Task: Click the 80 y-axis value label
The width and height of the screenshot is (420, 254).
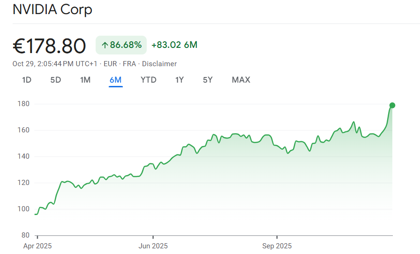Action: click(25, 235)
